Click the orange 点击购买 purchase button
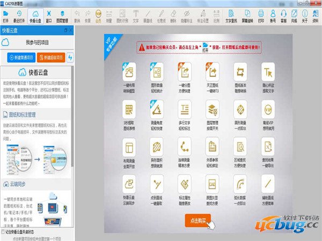The height and width of the screenshot is (241, 322). click(x=198, y=221)
